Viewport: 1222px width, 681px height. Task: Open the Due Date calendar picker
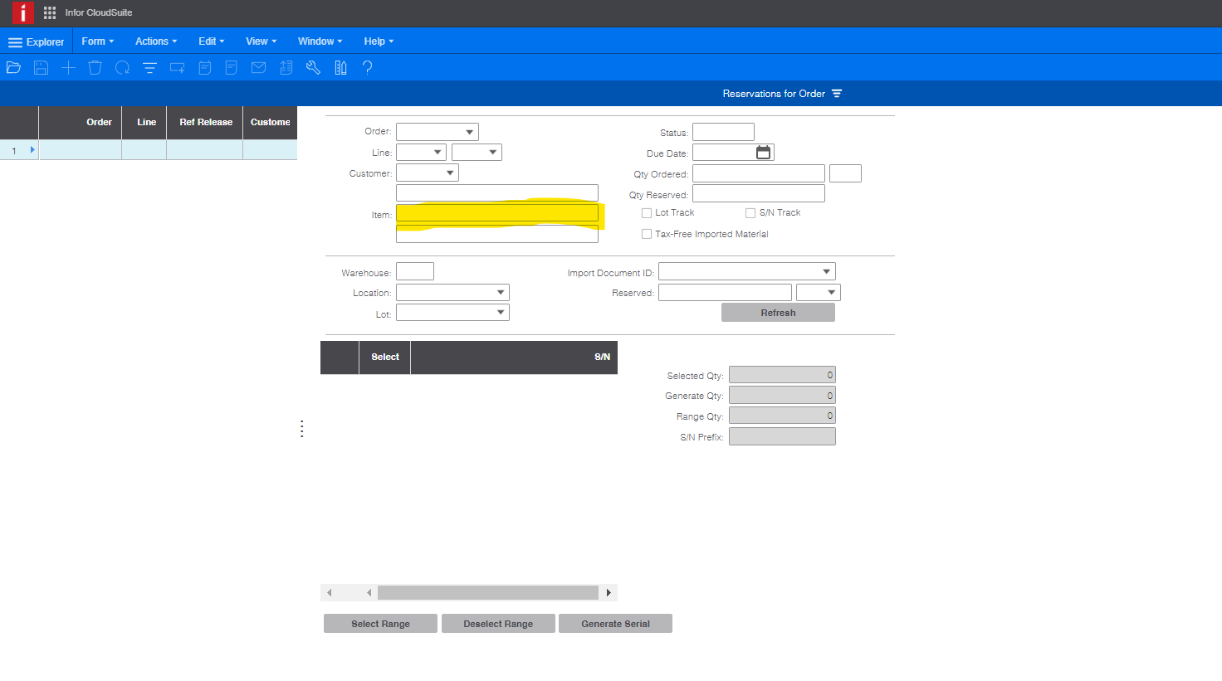[763, 153]
